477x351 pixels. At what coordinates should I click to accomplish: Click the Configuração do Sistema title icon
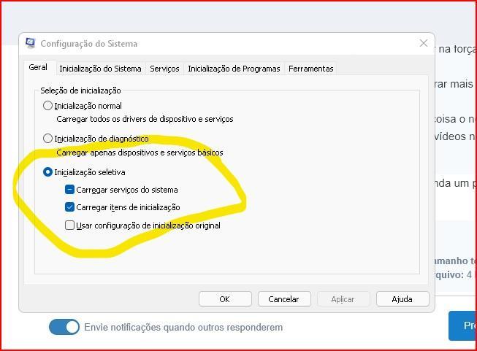pyautogui.click(x=30, y=43)
